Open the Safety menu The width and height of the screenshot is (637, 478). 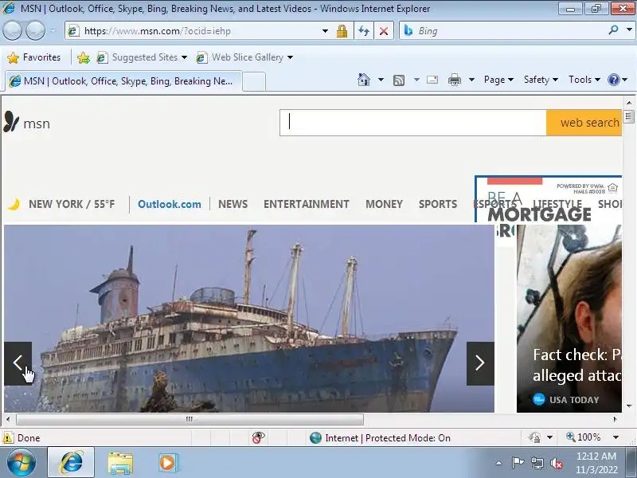541,80
